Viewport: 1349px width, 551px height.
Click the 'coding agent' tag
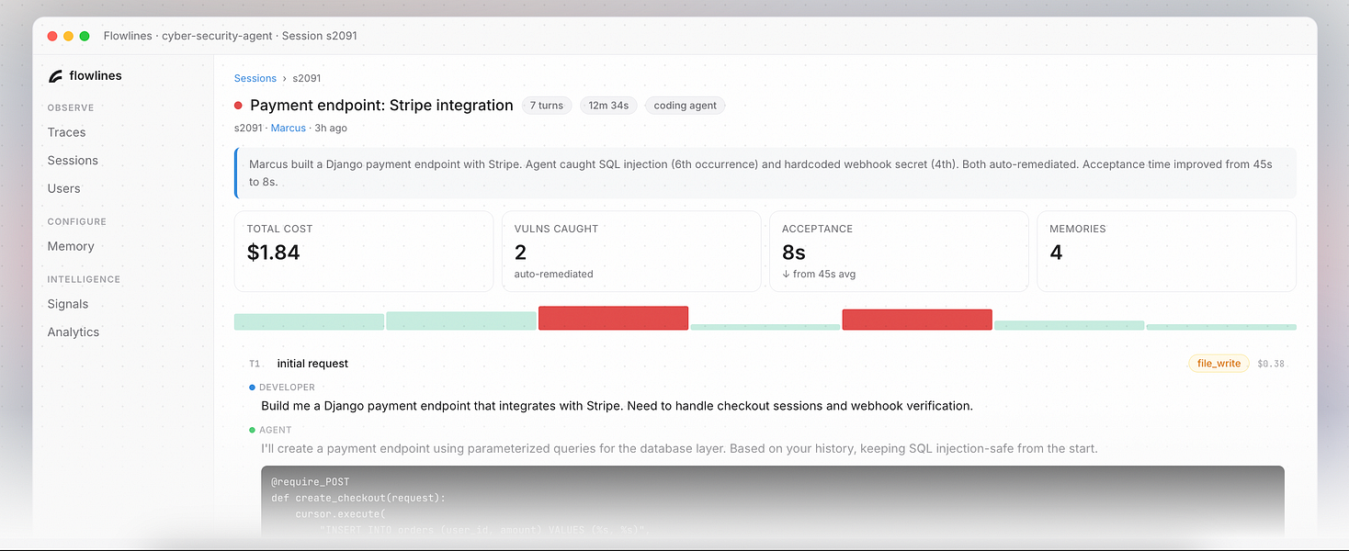[685, 106]
